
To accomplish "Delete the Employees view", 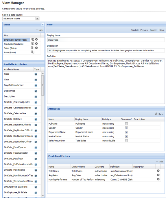I will (x=36, y=39).
